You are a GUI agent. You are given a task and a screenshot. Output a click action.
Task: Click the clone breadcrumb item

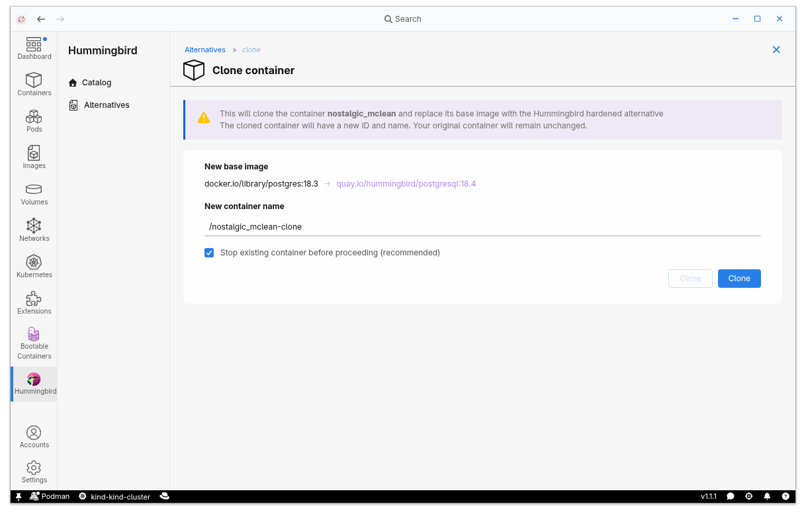251,50
